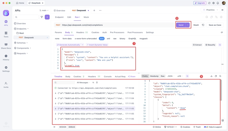Add a new tab with the plus icon
Image resolution: width=228 pixels, height=131 pixels.
coord(94,10)
